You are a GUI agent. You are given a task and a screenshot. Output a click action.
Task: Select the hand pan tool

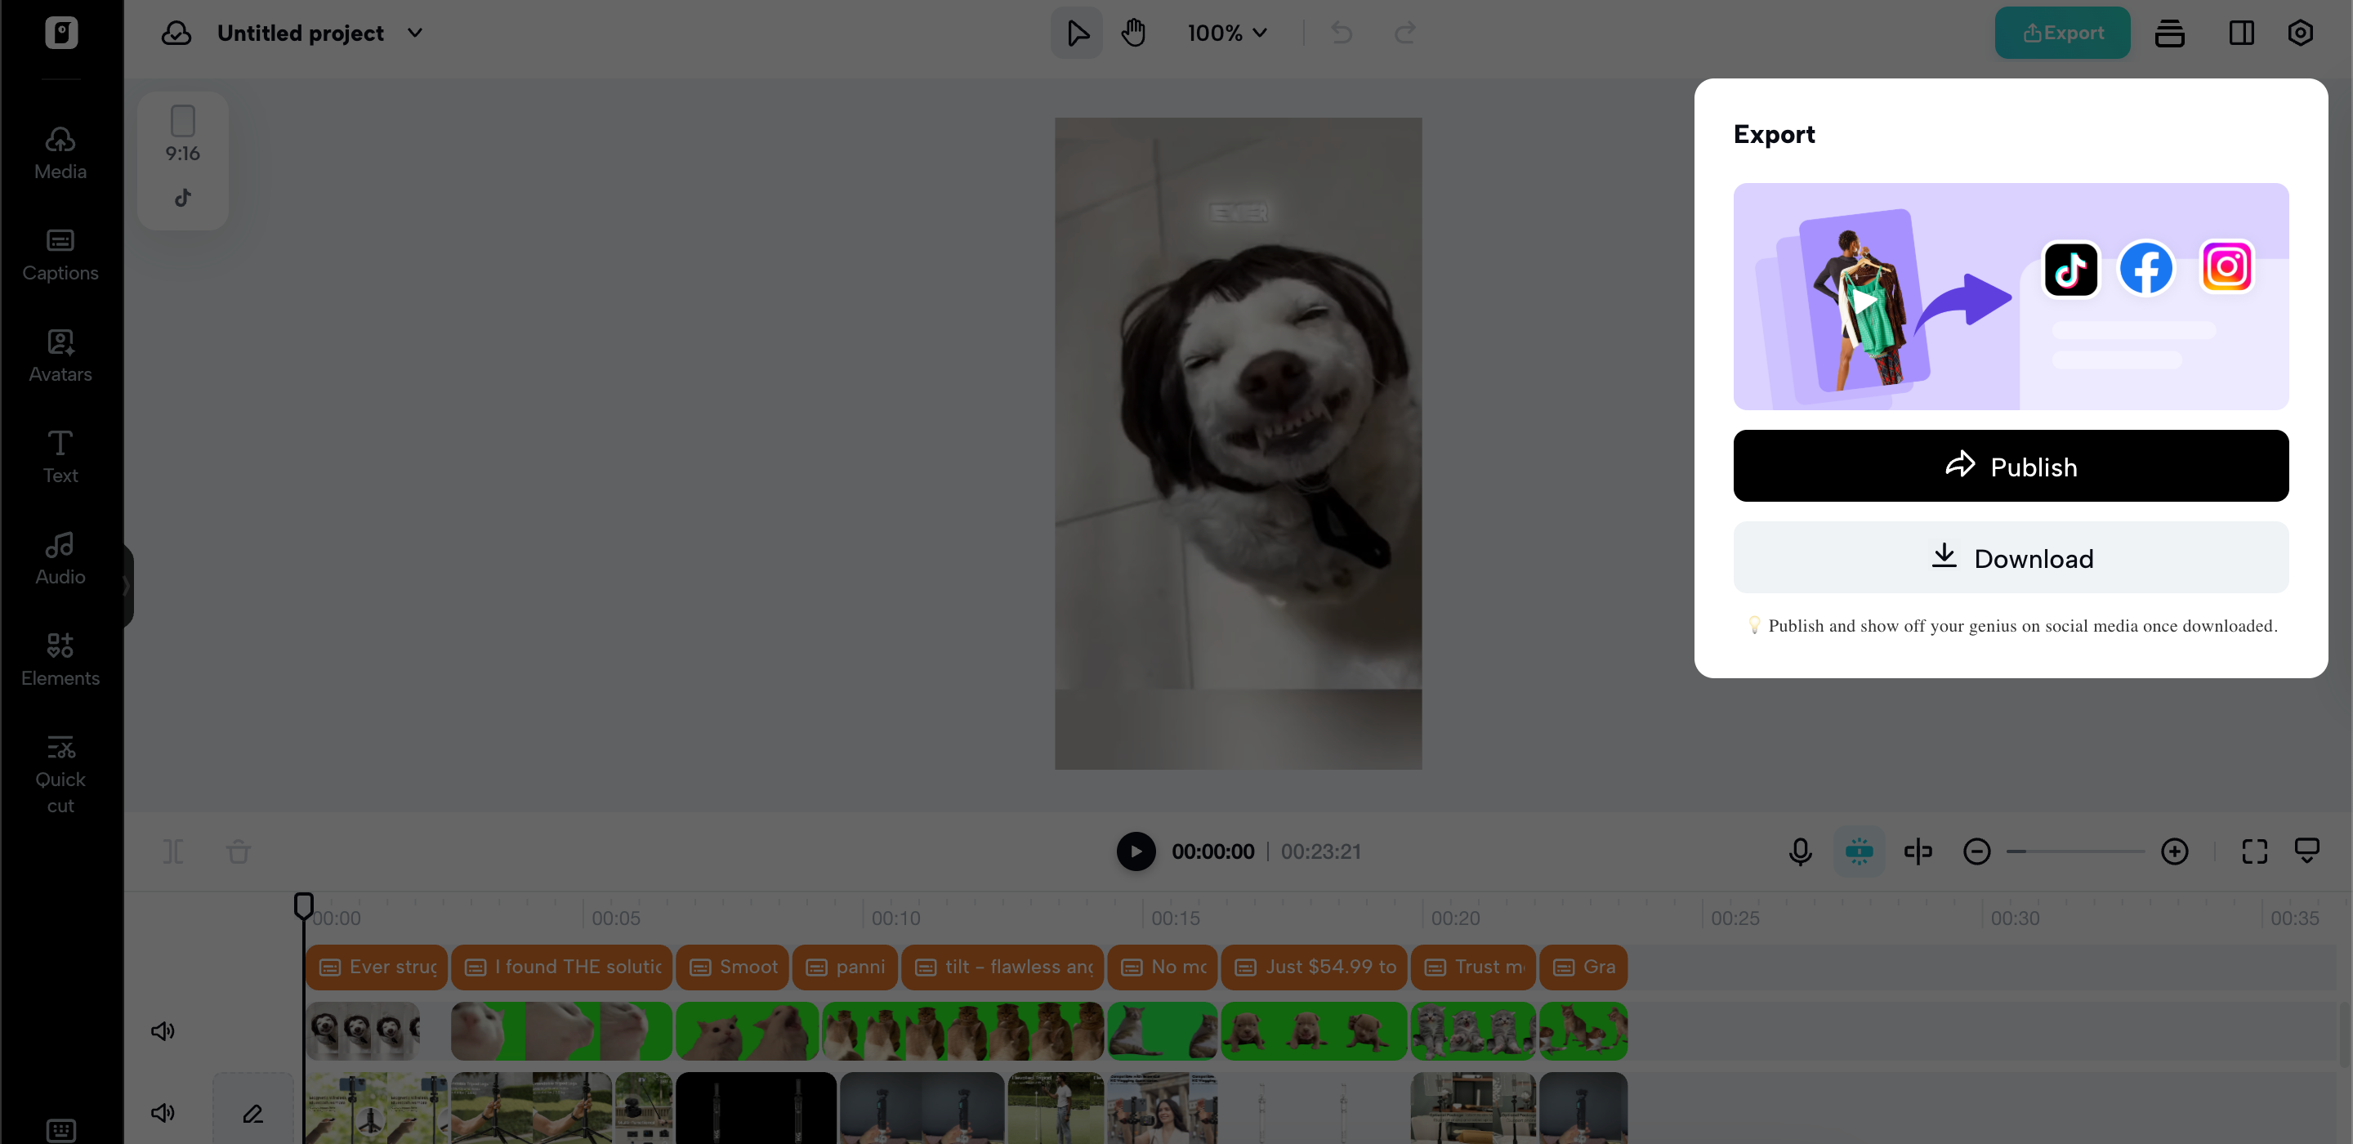[x=1133, y=33]
